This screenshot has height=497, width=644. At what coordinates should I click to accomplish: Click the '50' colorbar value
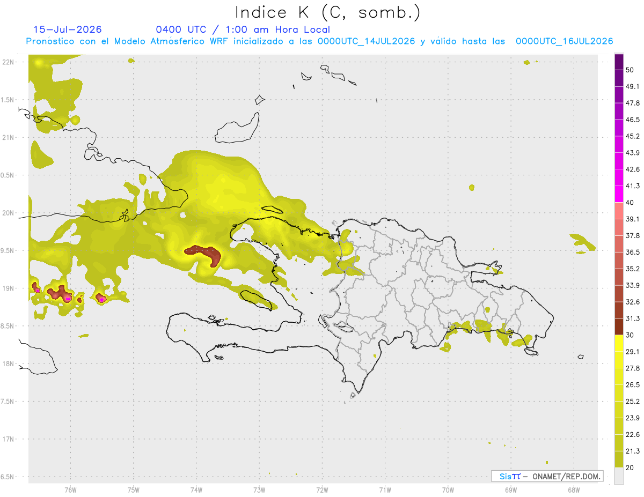[x=630, y=70]
